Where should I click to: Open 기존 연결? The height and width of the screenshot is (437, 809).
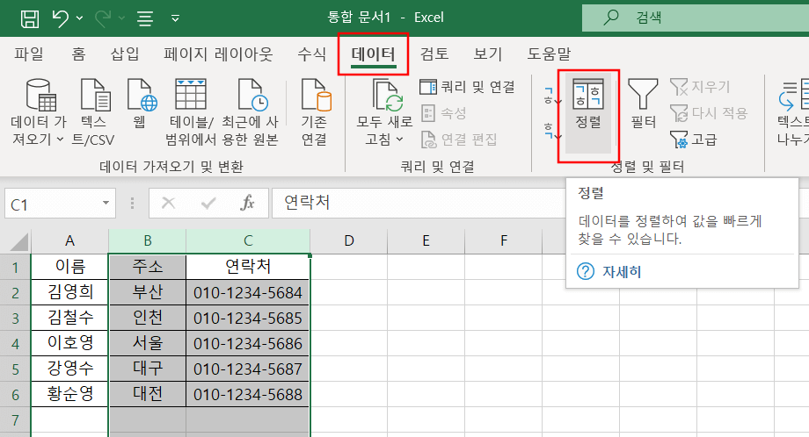314,111
